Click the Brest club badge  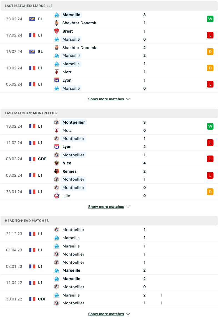pos(57,31)
